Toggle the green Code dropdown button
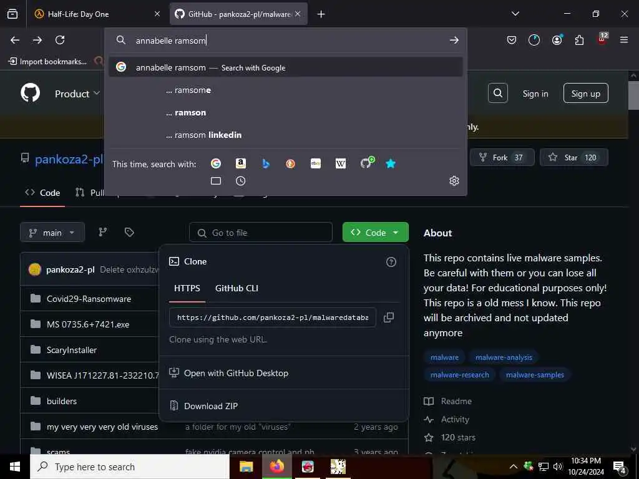 [x=375, y=232]
